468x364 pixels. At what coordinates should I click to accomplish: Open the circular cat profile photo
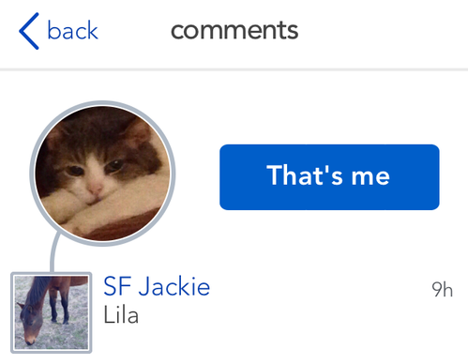[102, 174]
